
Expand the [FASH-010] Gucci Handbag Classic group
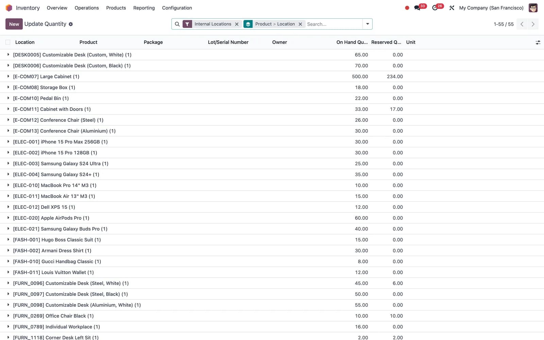tap(8, 261)
